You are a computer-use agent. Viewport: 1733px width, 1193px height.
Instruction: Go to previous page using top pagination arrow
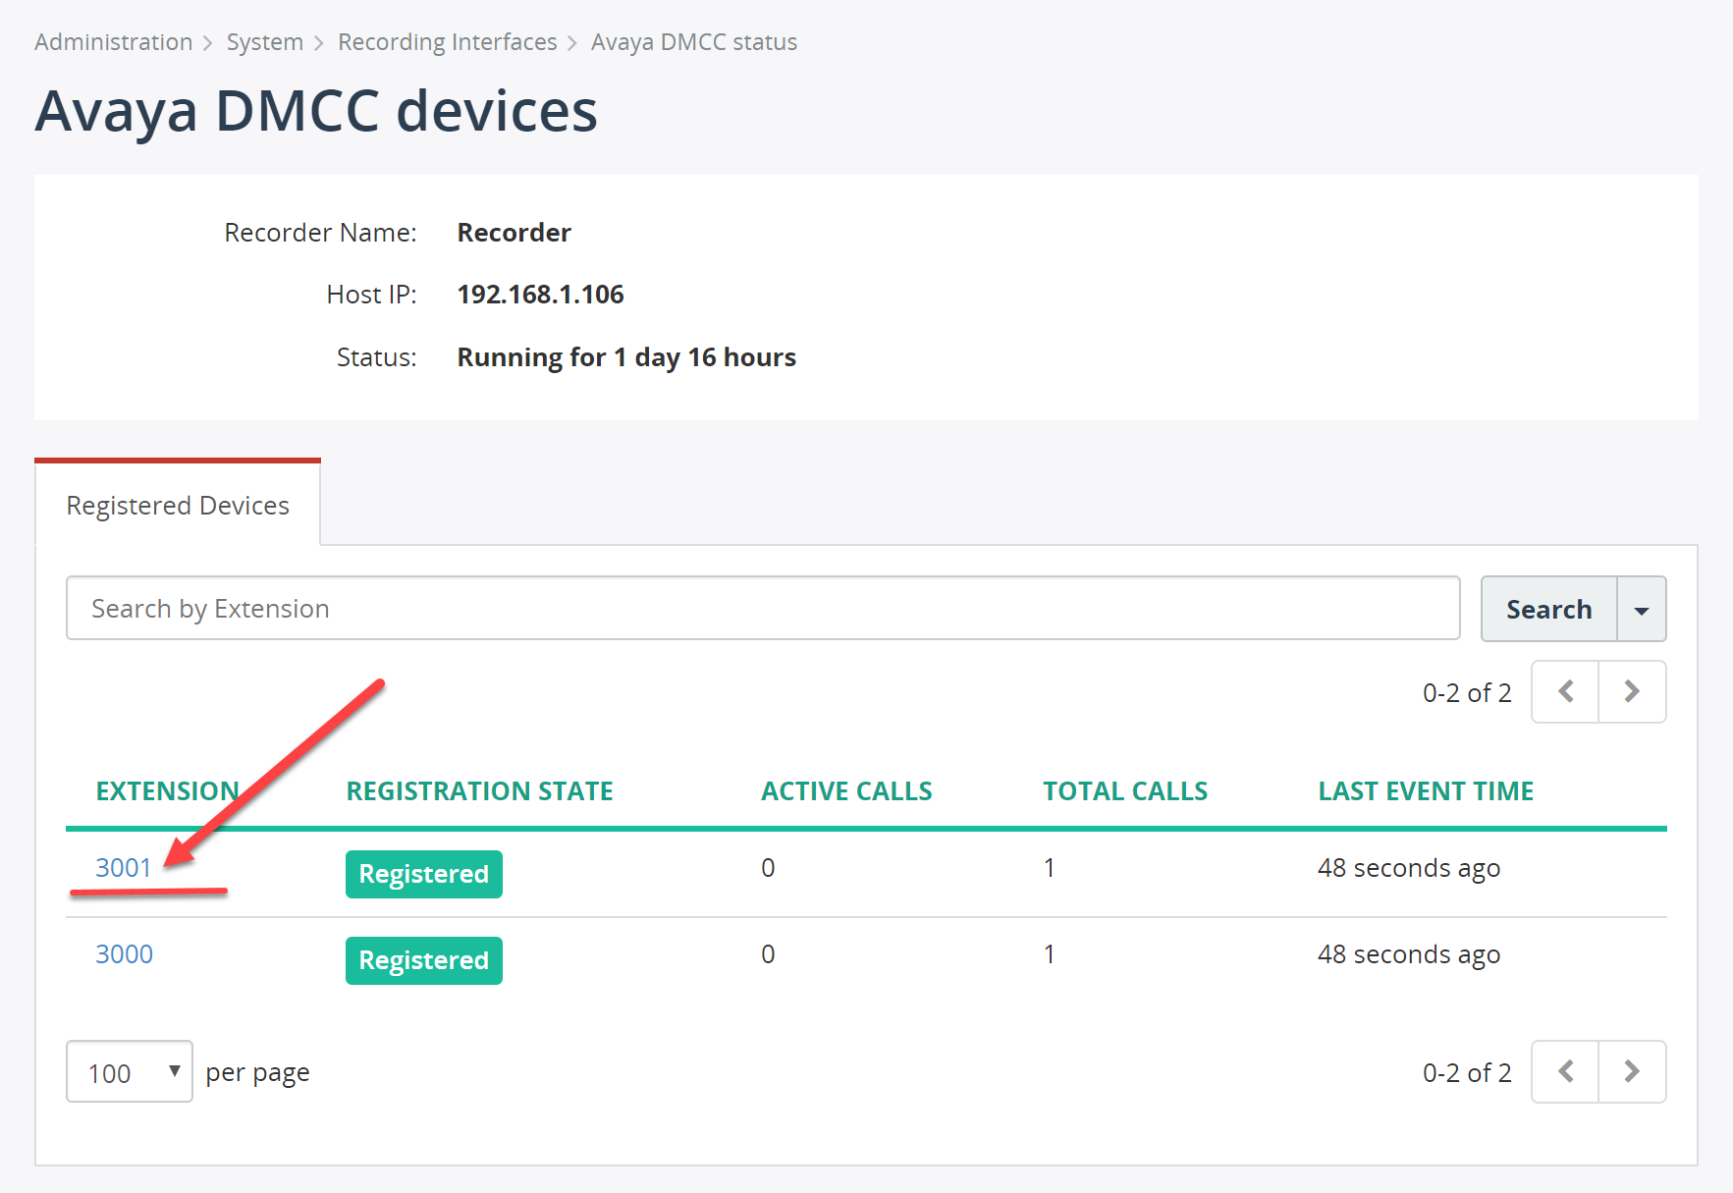click(1565, 691)
